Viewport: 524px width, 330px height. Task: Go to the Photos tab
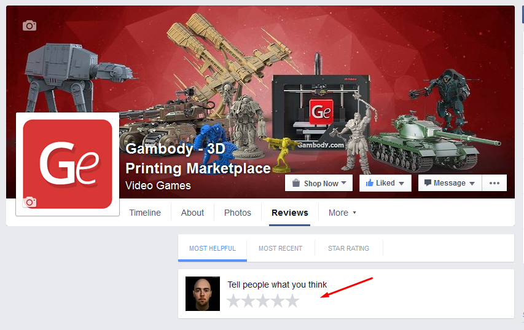click(238, 213)
